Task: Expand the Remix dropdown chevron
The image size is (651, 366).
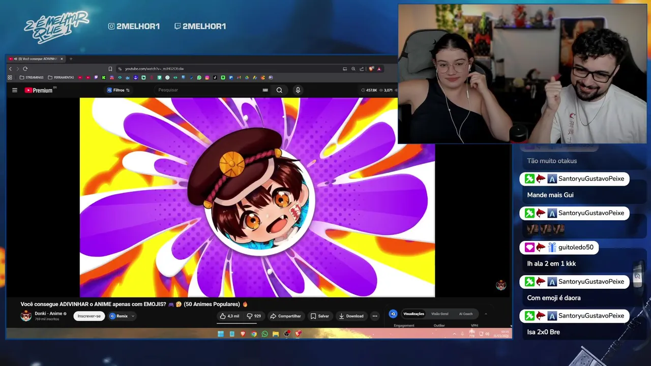Action: click(x=133, y=316)
